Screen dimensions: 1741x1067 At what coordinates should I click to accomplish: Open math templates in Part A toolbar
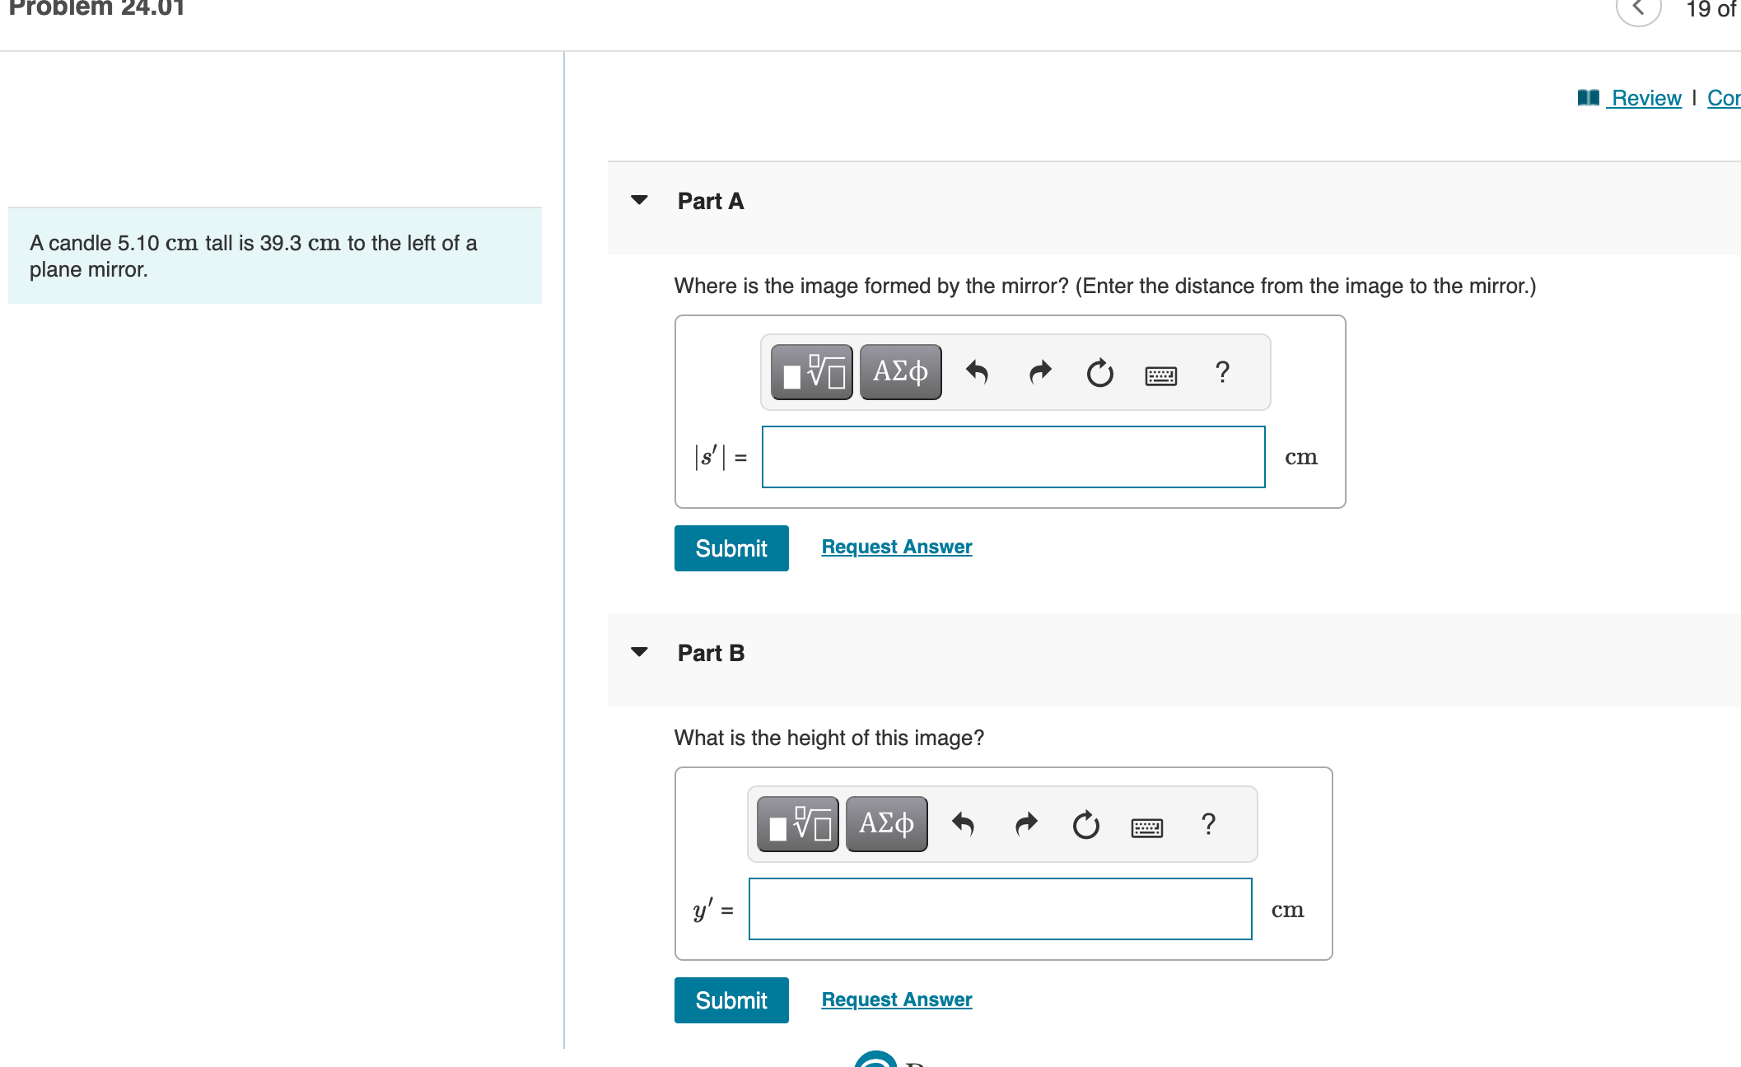point(812,372)
